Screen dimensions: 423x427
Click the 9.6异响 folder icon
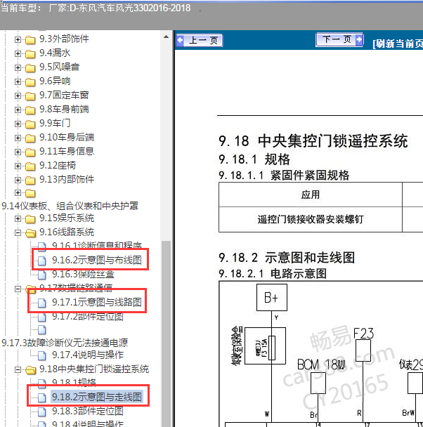30,82
